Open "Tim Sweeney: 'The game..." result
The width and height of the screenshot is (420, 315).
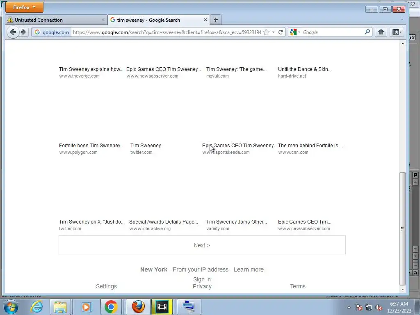tap(236, 69)
